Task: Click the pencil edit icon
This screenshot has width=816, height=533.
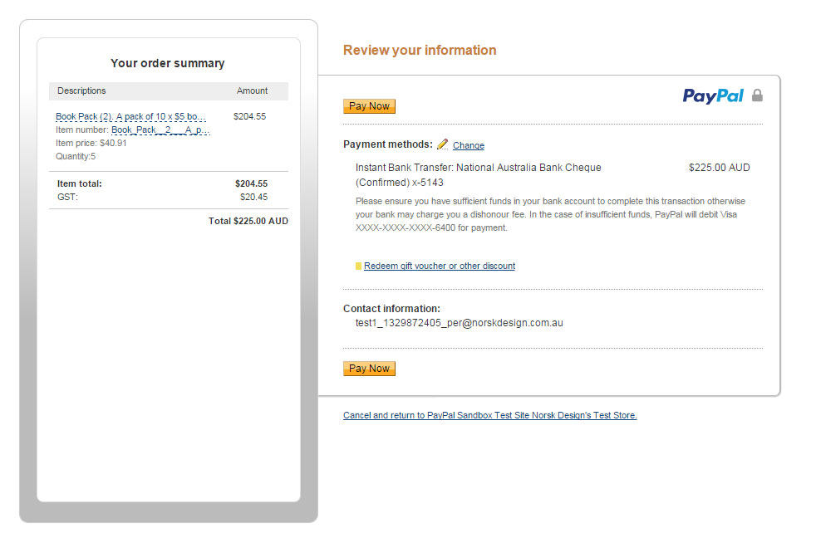Action: 442,144
